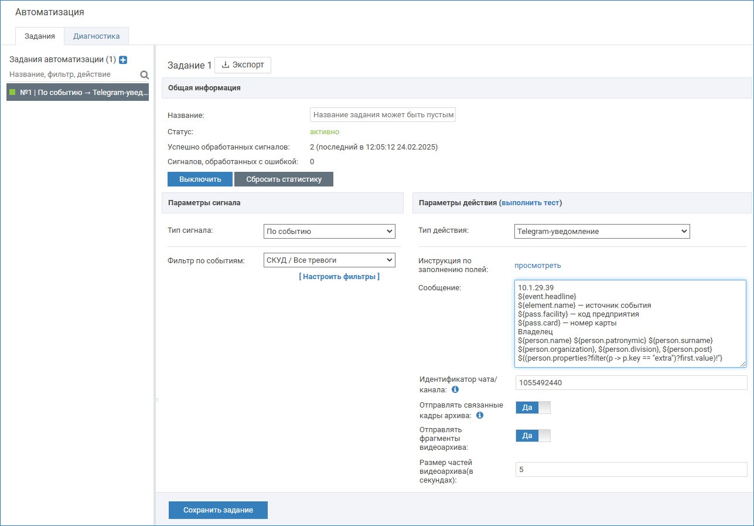Click the Сохранить задание button
This screenshot has width=754, height=526.
(x=218, y=510)
